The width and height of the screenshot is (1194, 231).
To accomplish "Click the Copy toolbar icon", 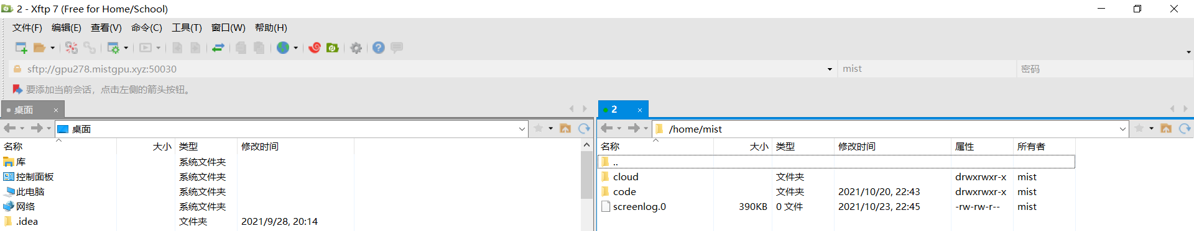I will coord(241,48).
